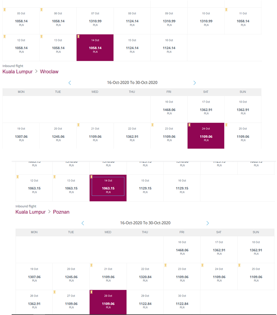Select 20 Oct 1245.06 fare to Wroclaw
The image size is (277, 315).
tap(58, 136)
